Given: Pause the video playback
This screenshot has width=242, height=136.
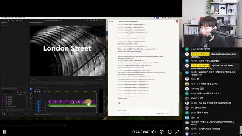Looking at the screenshot, I should [x=5, y=132].
